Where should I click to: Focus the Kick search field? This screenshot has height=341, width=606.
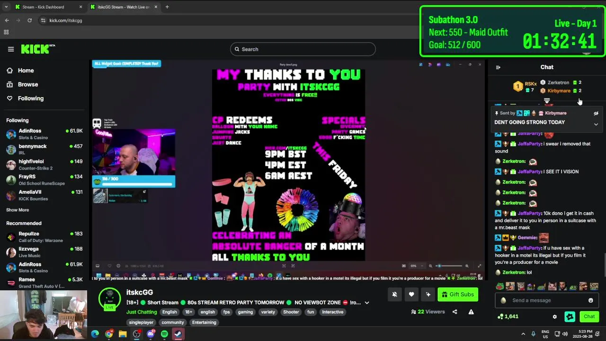coord(303,49)
